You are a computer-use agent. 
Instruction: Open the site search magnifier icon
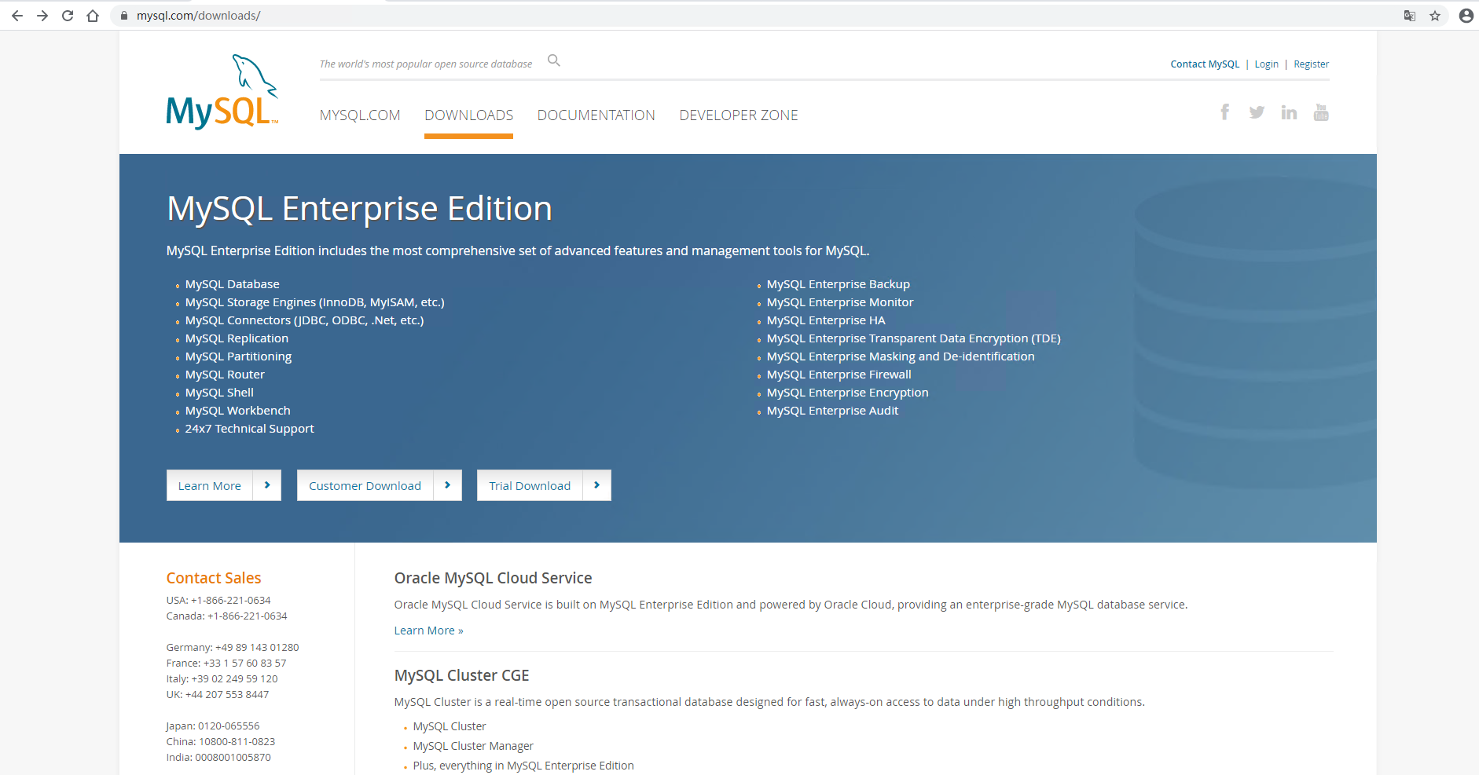[x=554, y=60]
